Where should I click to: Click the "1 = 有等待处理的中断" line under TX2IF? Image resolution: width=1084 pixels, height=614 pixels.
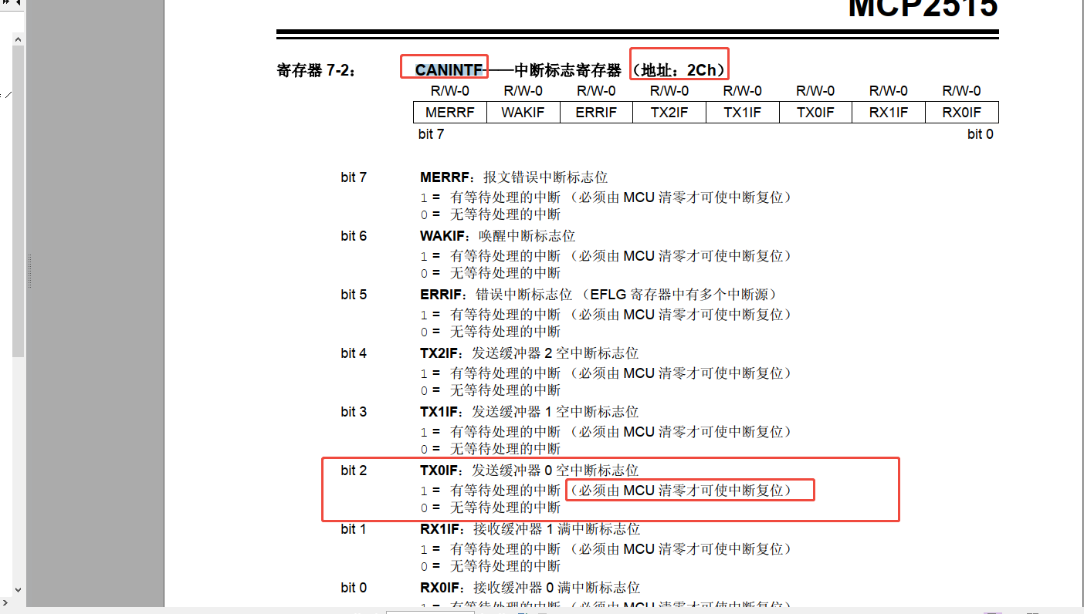point(607,373)
